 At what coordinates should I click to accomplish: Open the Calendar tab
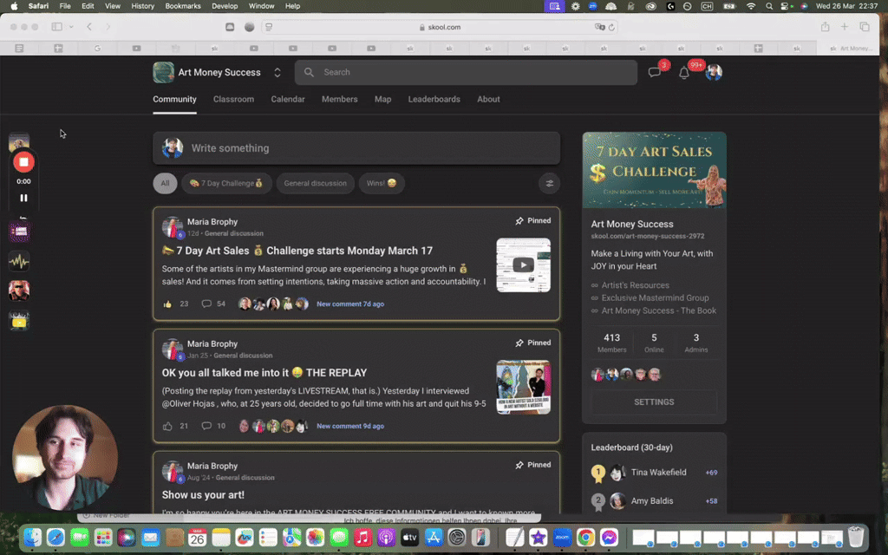click(x=288, y=99)
